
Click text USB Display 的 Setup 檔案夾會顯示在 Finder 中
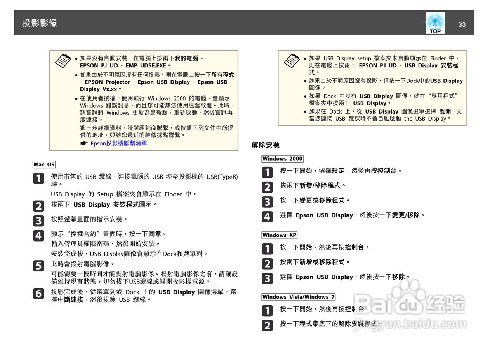pyautogui.click(x=124, y=194)
